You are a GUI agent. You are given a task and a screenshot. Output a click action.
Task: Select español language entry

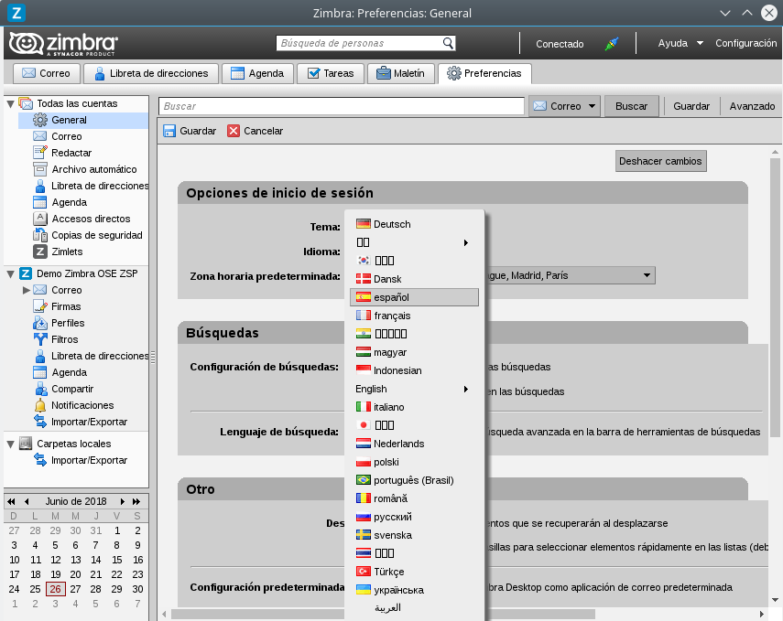coord(414,297)
